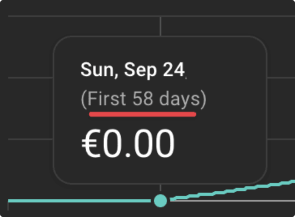Click the "(First 58 days)" text

tap(143, 99)
